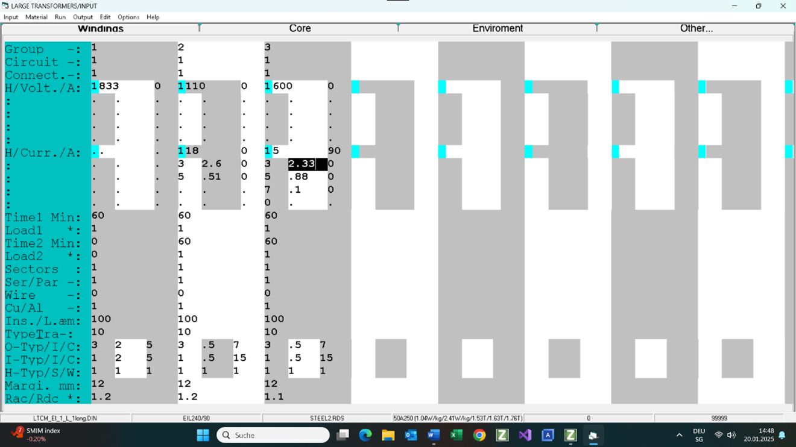Screen dimensions: 796x447
Task: Click the Sectors : row label
Action: point(42,269)
